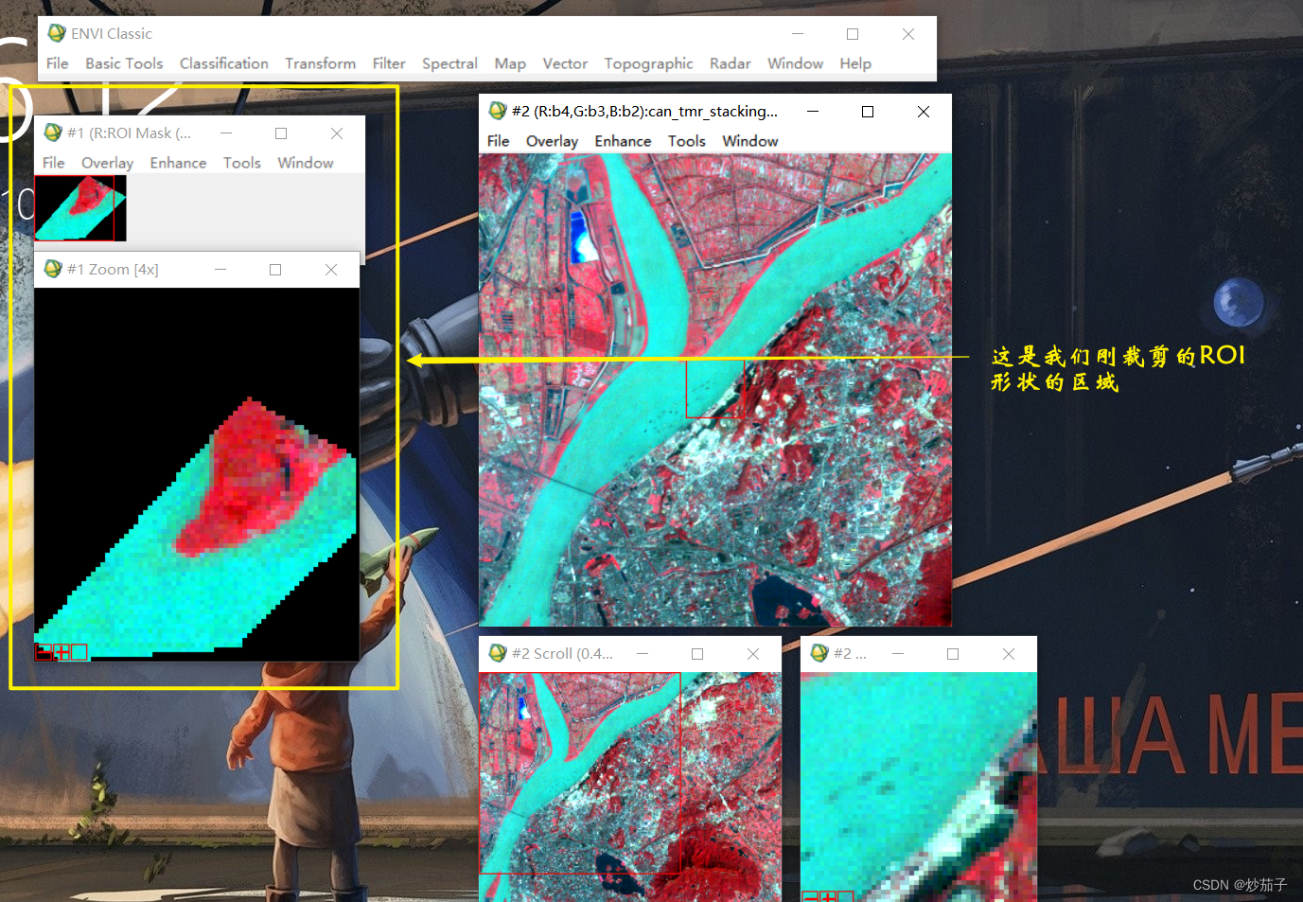Open Window menu in ENVI Classic bar
The height and width of the screenshot is (902, 1303).
click(796, 63)
